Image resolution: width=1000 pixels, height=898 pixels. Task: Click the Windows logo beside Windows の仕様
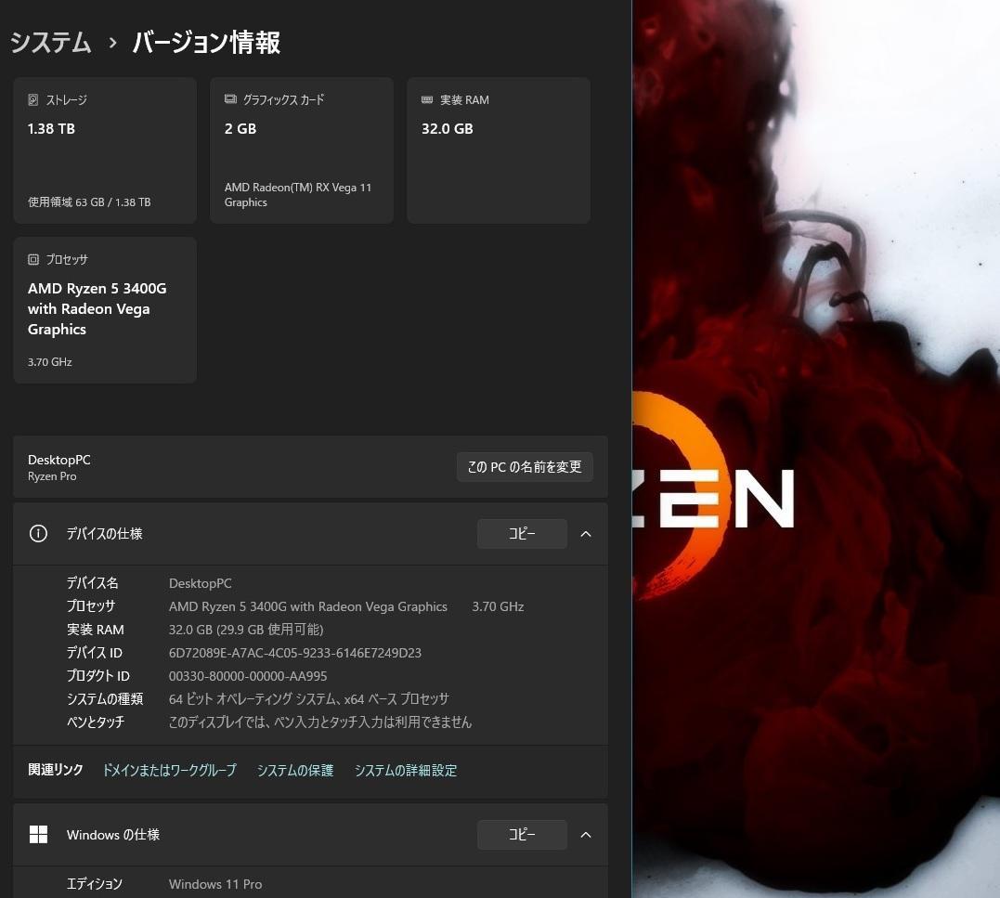(x=38, y=834)
